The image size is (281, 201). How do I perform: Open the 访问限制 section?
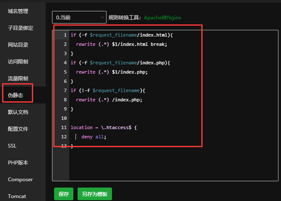[x=18, y=62]
